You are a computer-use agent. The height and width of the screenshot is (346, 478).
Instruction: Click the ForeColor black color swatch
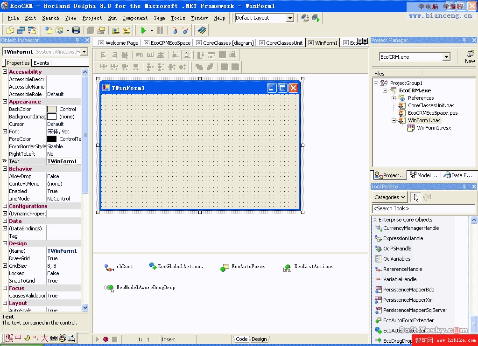click(52, 139)
